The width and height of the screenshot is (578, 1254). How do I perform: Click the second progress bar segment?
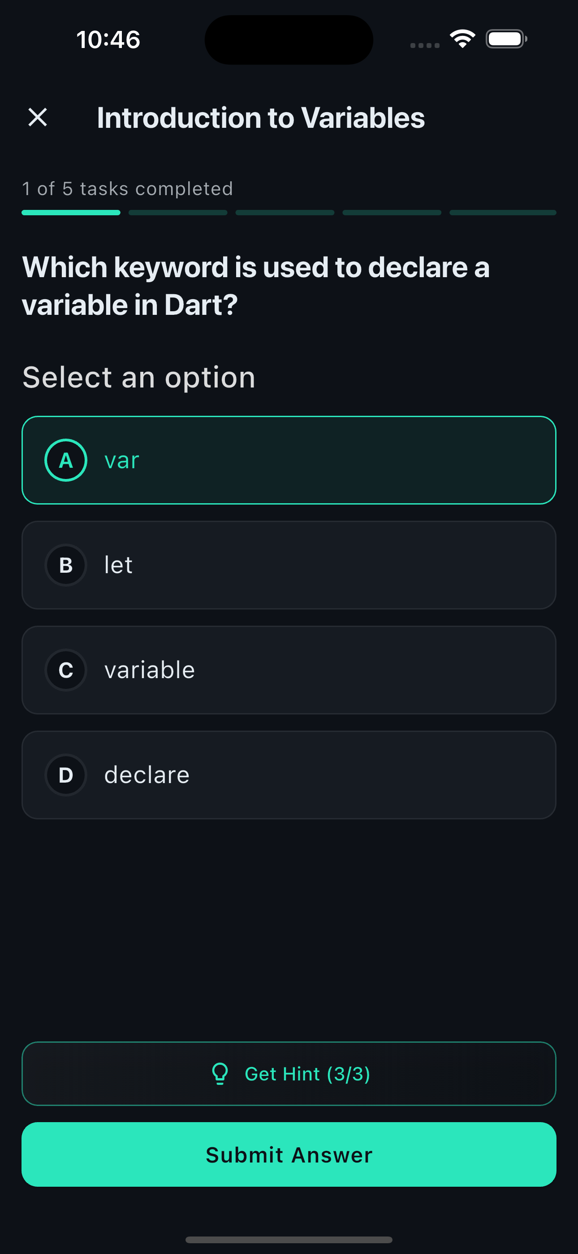178,213
